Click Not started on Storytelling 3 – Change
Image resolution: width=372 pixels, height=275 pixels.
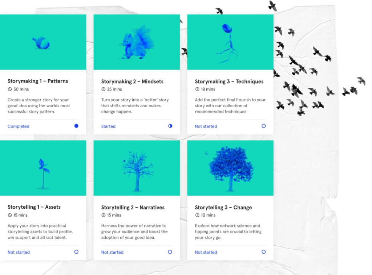click(x=206, y=252)
